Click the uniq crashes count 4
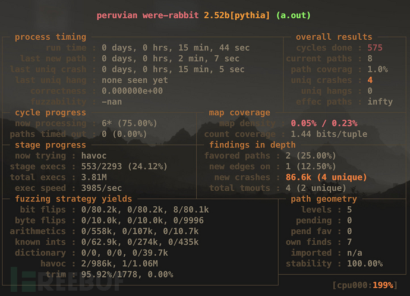The width and height of the screenshot is (410, 296). 370,80
